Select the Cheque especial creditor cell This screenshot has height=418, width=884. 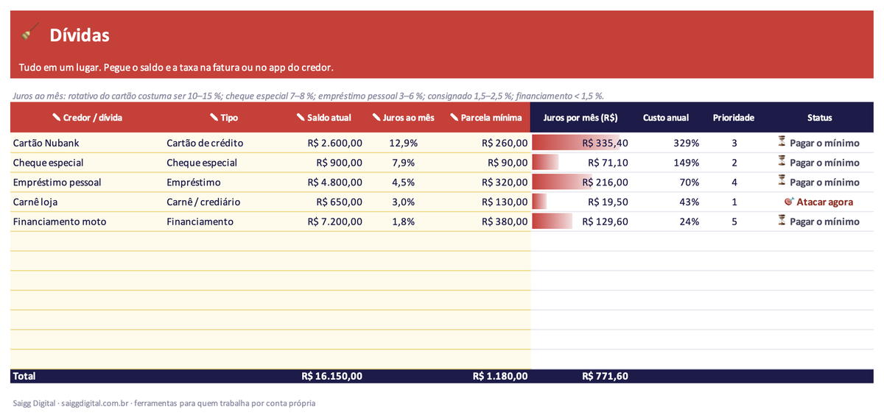pos(87,163)
